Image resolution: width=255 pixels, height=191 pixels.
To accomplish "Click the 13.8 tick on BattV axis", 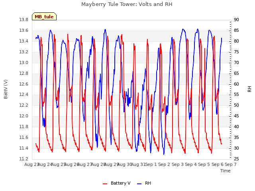I will pos(24,20).
